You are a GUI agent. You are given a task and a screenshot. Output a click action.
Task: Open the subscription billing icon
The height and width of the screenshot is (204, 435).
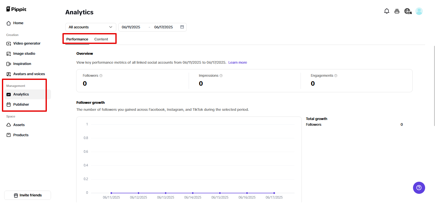[397, 11]
